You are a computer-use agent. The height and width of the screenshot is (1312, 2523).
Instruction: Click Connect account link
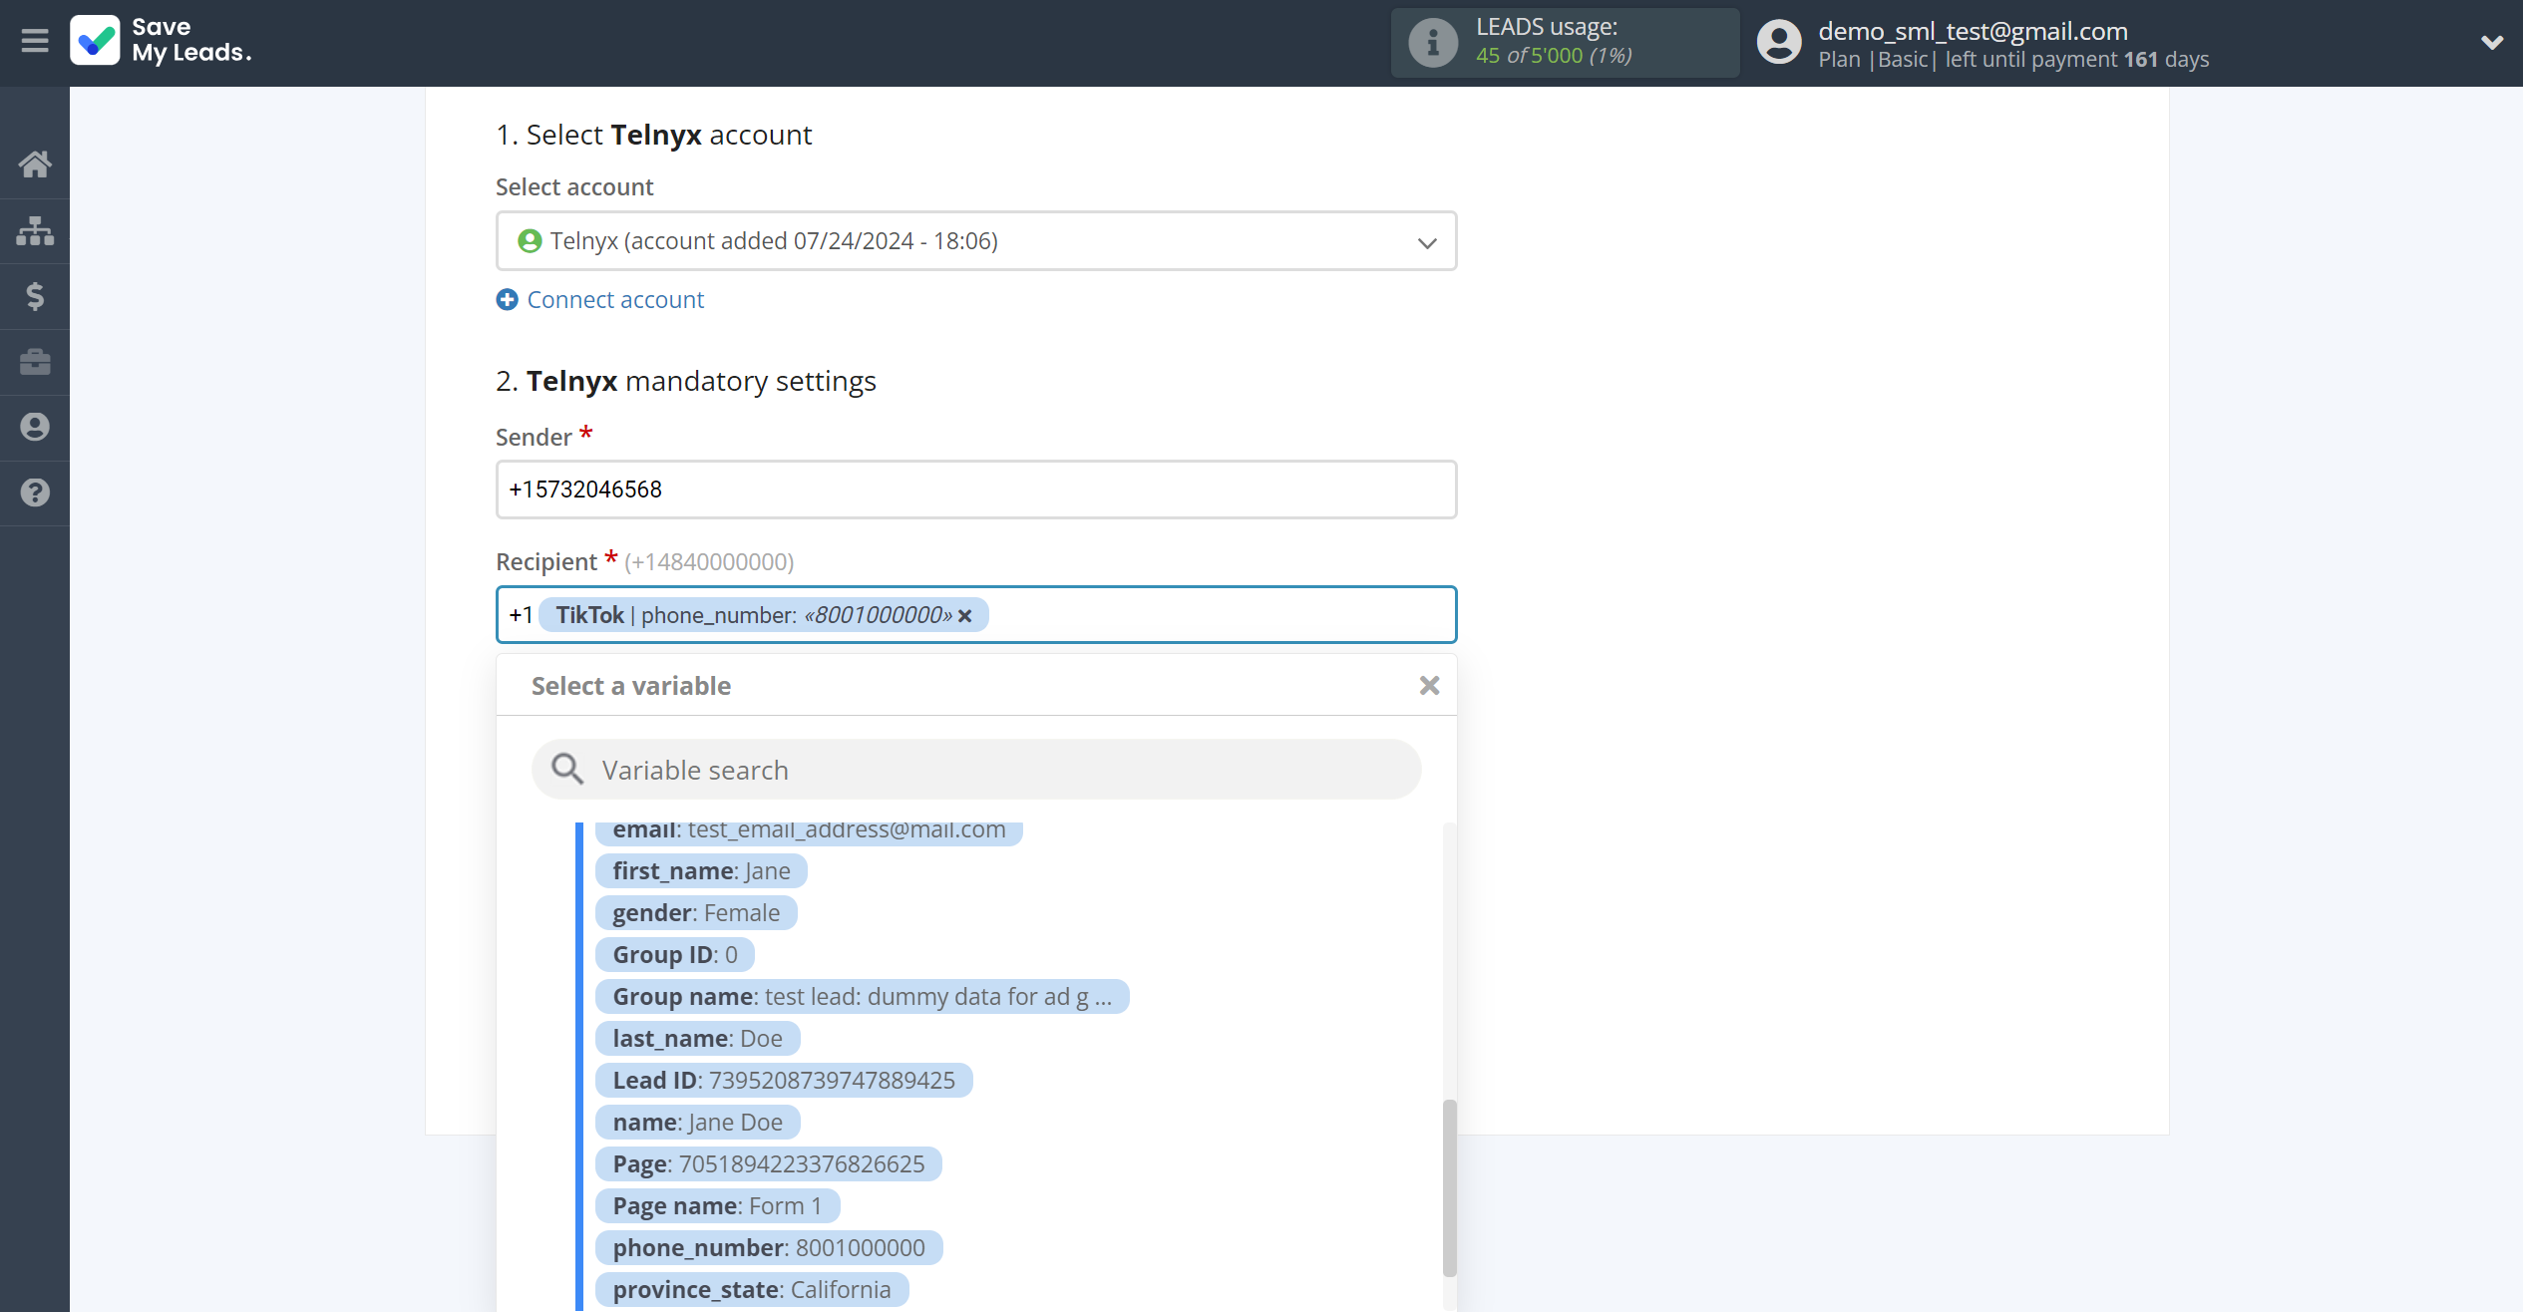point(615,299)
